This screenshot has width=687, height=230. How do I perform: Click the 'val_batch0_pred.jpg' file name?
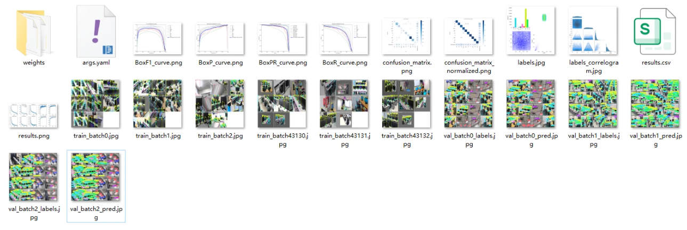pos(531,140)
